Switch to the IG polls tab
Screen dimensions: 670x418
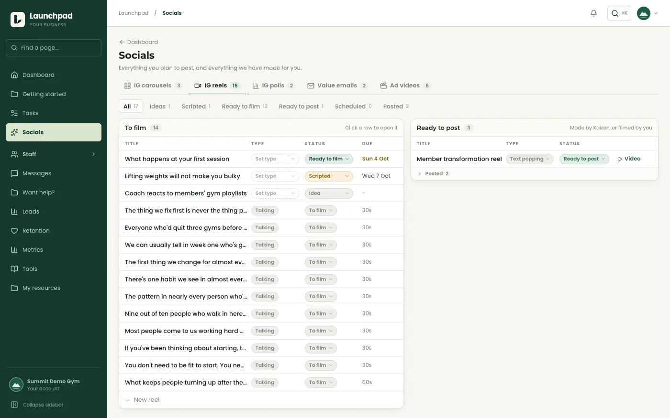coord(273,86)
